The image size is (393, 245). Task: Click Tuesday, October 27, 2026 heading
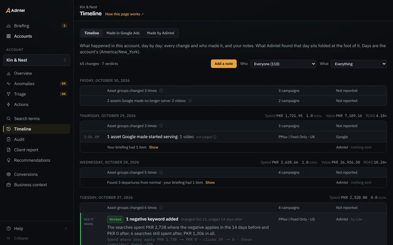pos(106,198)
